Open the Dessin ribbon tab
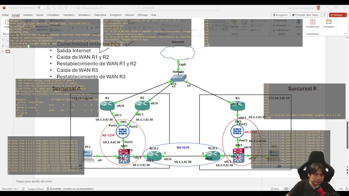 coord(40,15)
